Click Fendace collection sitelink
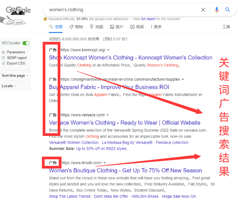 (x=172, y=142)
